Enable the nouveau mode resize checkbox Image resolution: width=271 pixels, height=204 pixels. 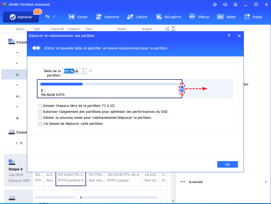(x=40, y=118)
